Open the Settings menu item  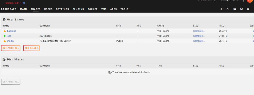(62, 9)
